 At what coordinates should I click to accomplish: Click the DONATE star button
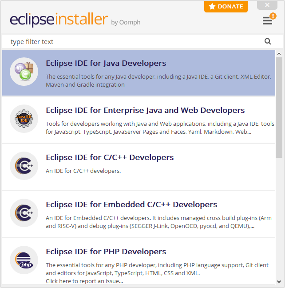tap(226, 6)
